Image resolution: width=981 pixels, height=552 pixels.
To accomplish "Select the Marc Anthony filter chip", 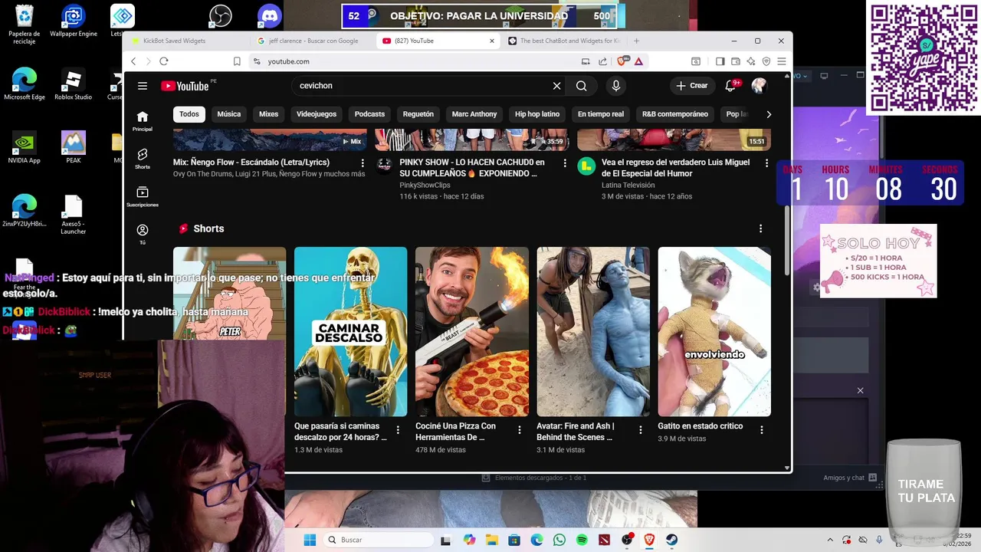I will (474, 114).
